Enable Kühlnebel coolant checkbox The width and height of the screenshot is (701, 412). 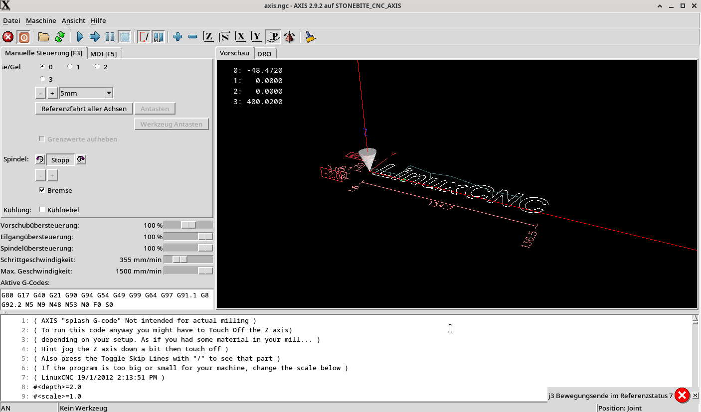42,210
